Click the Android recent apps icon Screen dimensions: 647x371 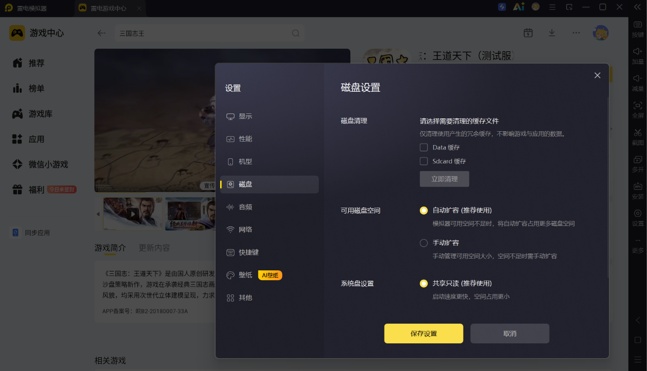pyautogui.click(x=638, y=359)
